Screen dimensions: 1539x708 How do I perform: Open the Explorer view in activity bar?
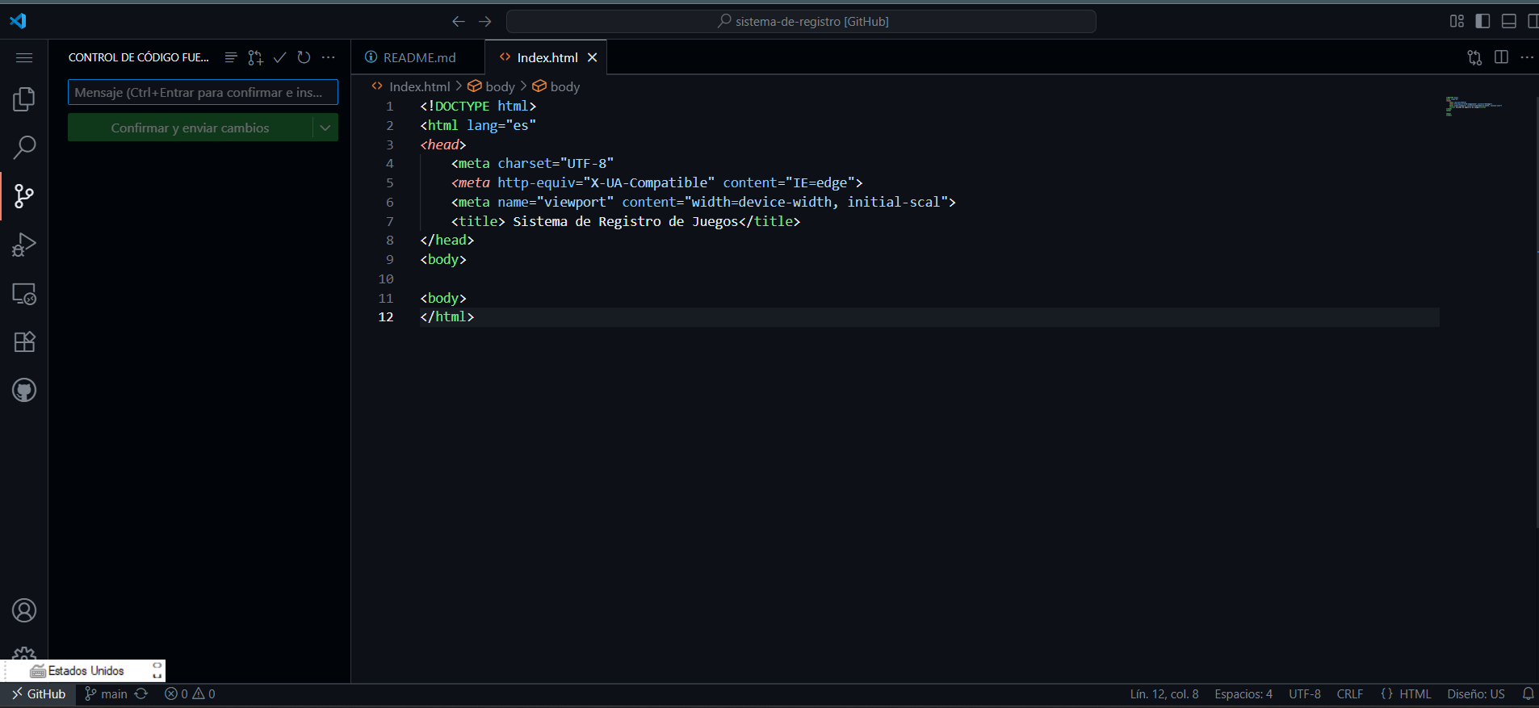[24, 99]
